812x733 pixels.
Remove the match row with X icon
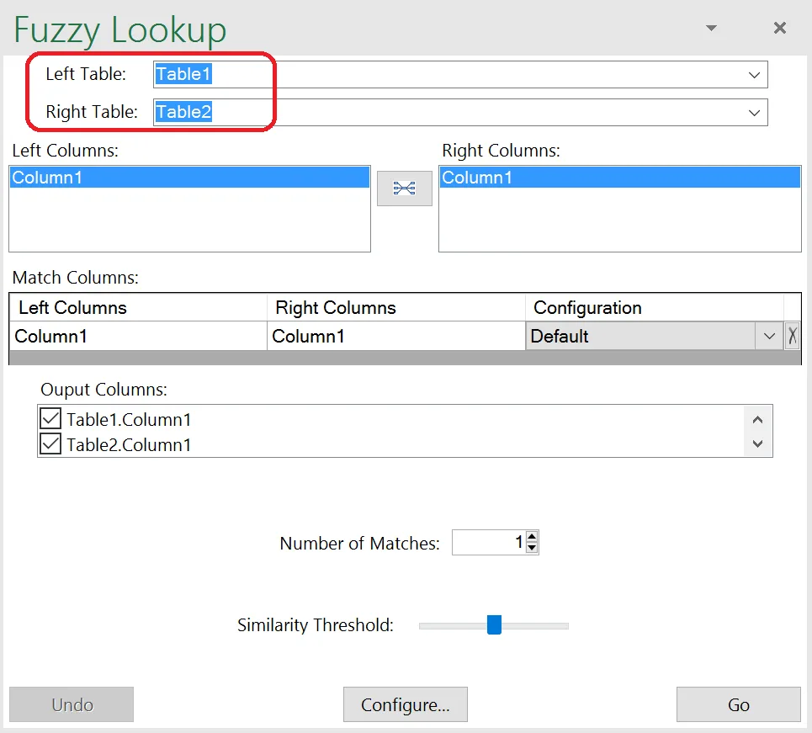click(793, 336)
